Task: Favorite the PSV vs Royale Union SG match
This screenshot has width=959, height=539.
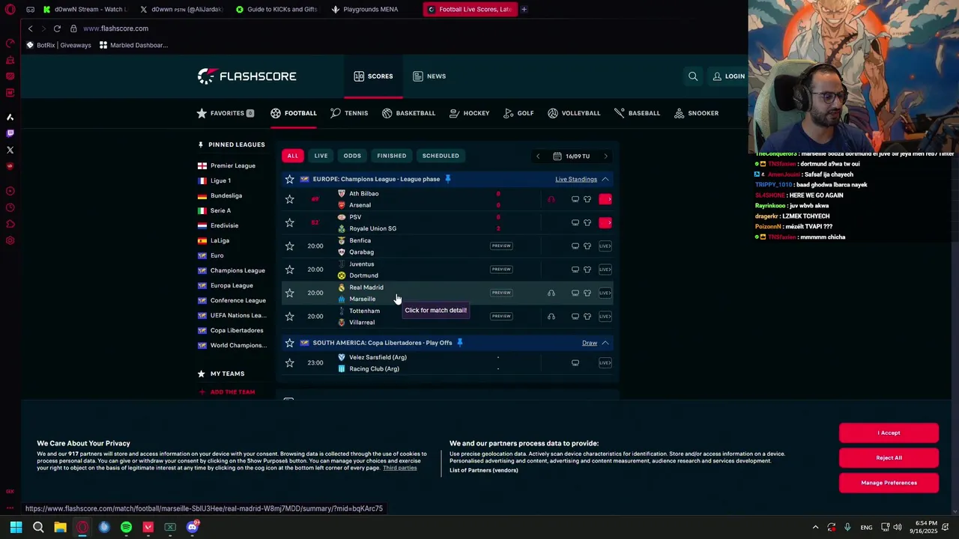Action: click(x=290, y=222)
